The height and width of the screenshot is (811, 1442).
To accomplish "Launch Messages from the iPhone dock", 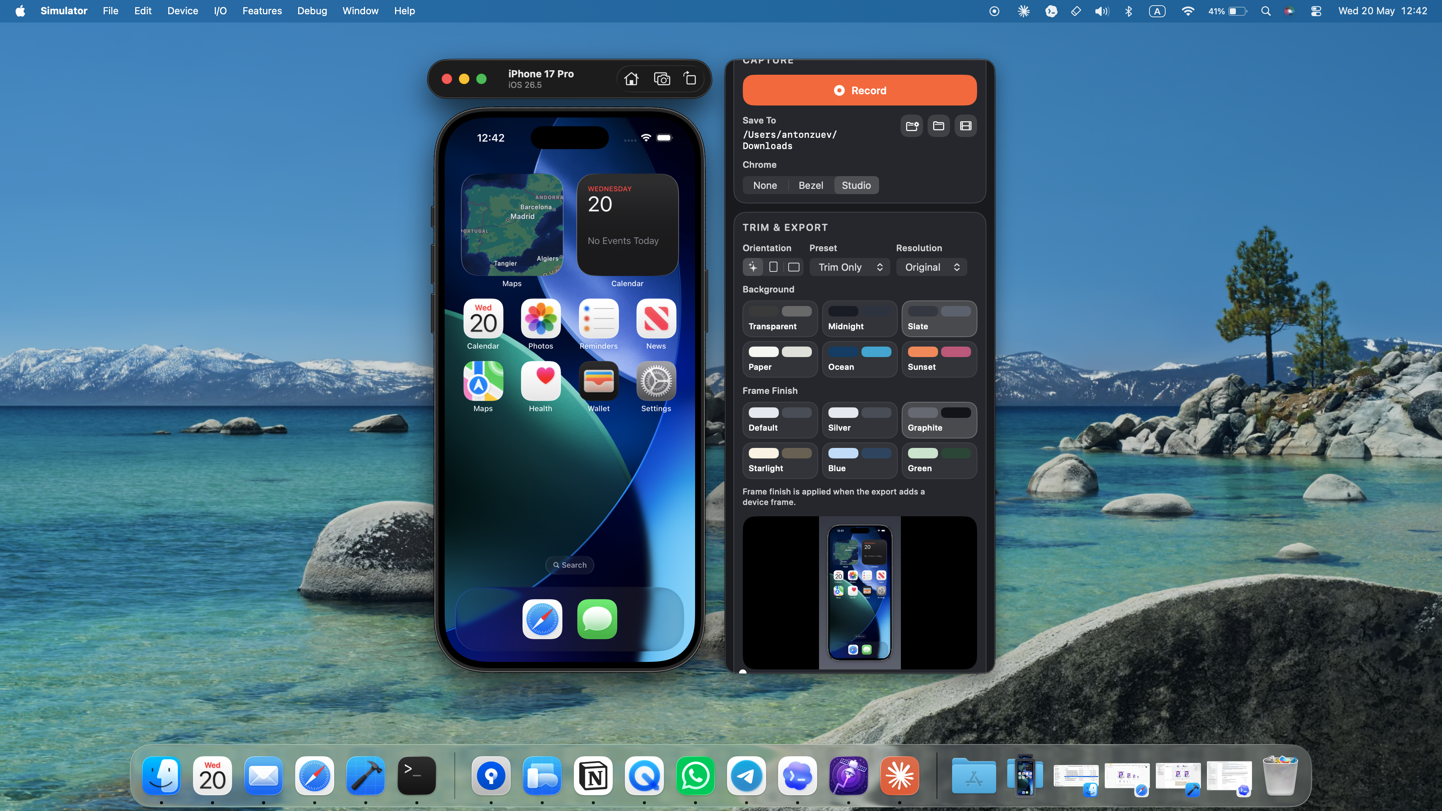I will click(x=597, y=619).
